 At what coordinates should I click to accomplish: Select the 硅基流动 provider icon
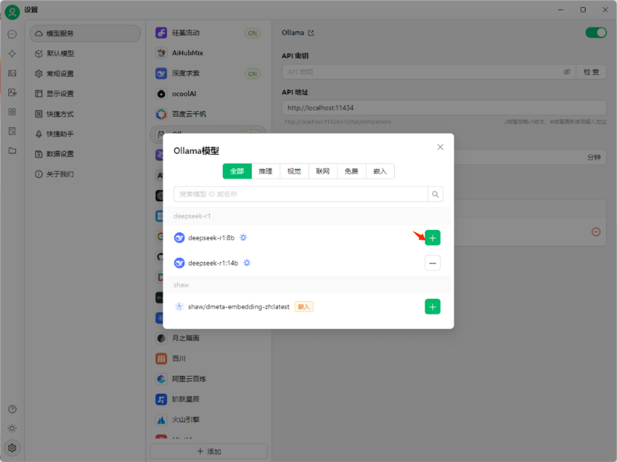tap(161, 33)
